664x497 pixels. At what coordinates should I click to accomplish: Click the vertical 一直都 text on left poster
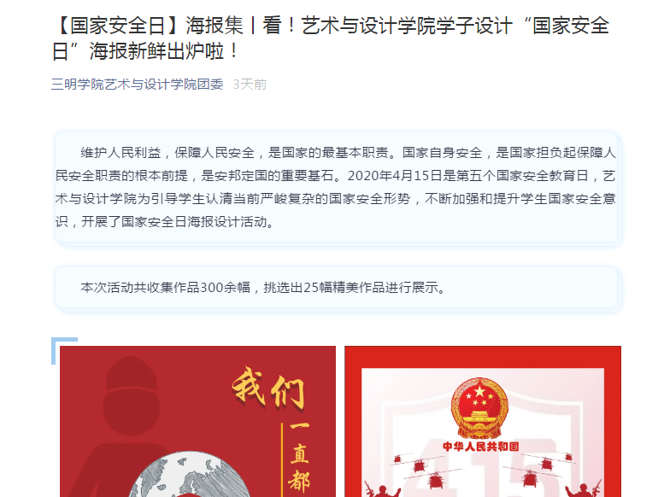point(299,459)
